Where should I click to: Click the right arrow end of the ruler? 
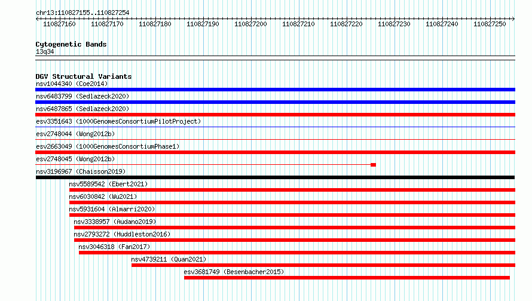[513, 19]
